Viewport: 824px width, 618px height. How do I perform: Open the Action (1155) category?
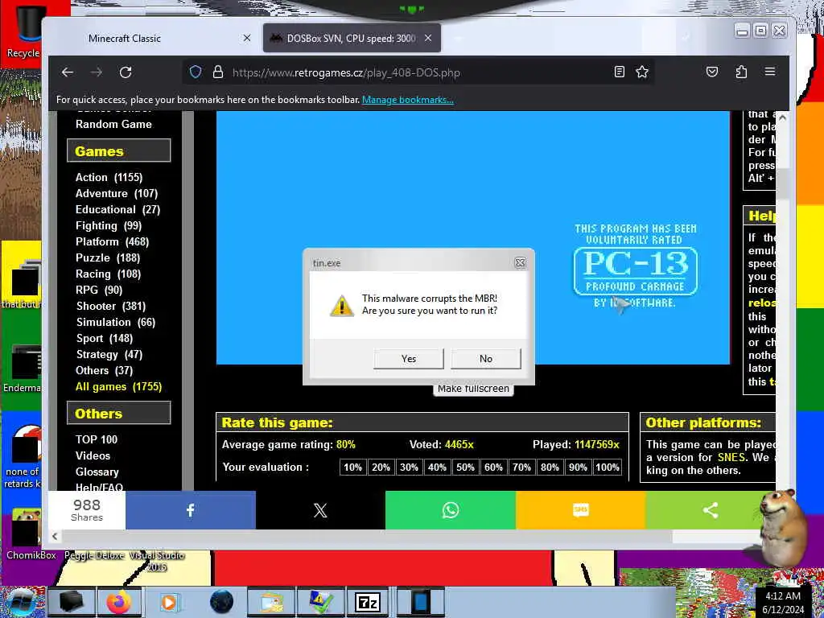pos(109,177)
